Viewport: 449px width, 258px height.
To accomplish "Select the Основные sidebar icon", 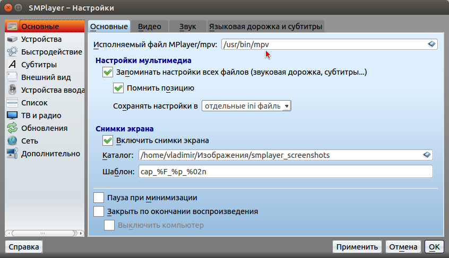I will (x=12, y=26).
